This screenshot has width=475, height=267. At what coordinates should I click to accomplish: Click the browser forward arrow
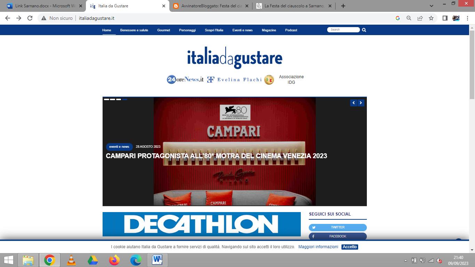[19, 18]
